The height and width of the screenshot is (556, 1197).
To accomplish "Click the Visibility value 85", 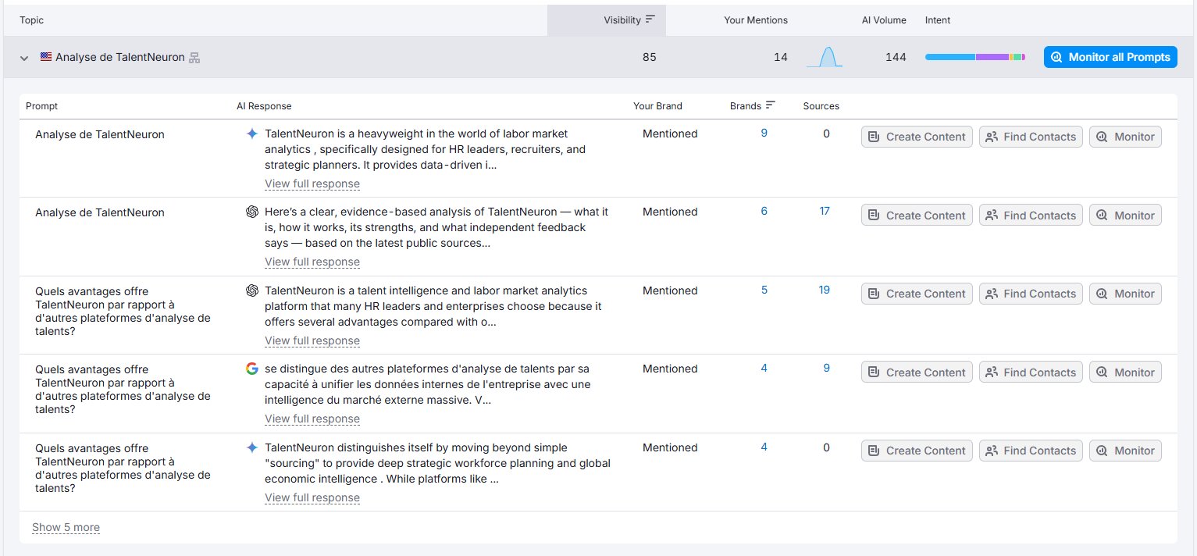I will tap(649, 57).
